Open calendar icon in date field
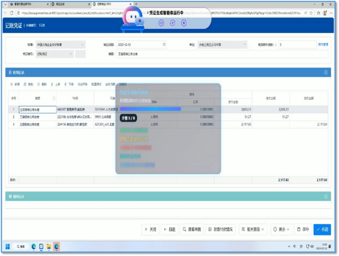 pos(164,44)
